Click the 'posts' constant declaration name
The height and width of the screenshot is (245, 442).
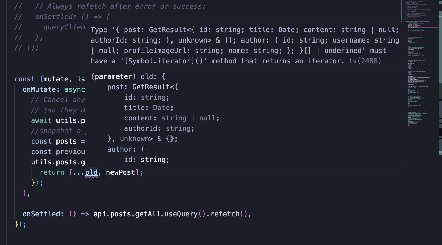[66, 141]
